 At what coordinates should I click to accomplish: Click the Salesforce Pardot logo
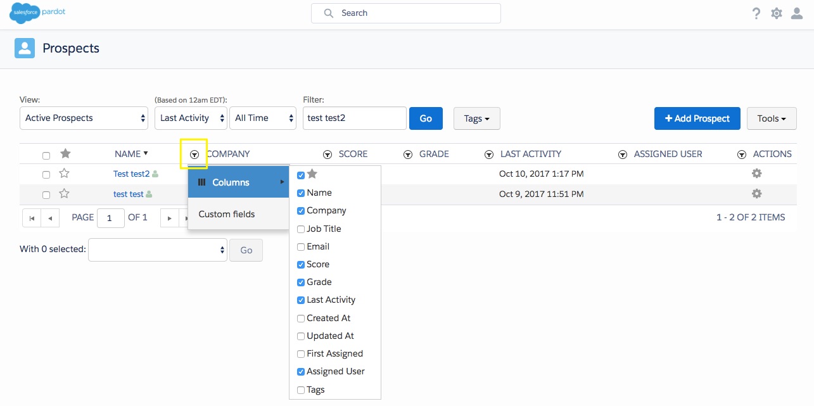coord(37,13)
